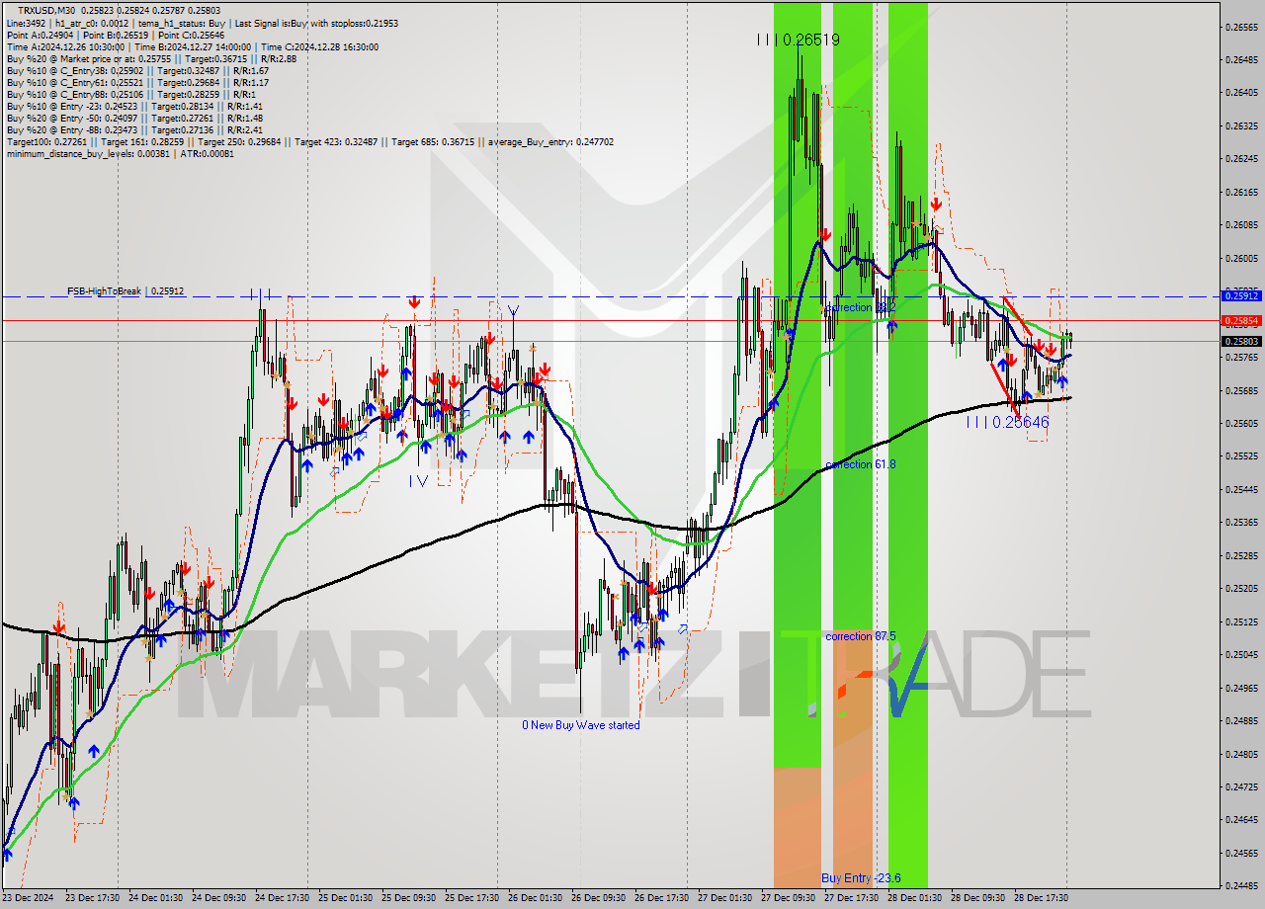Click the 0.26485 price axis value

point(1242,59)
